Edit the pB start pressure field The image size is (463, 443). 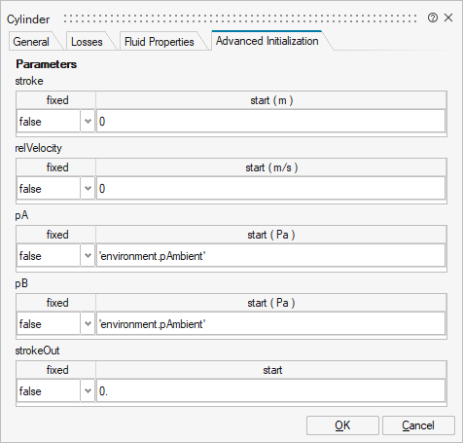click(x=270, y=324)
